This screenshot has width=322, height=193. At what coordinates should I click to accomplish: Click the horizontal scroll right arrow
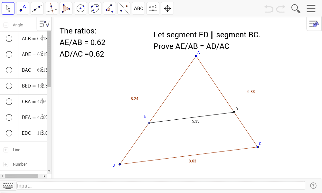pyautogui.click(x=44, y=176)
